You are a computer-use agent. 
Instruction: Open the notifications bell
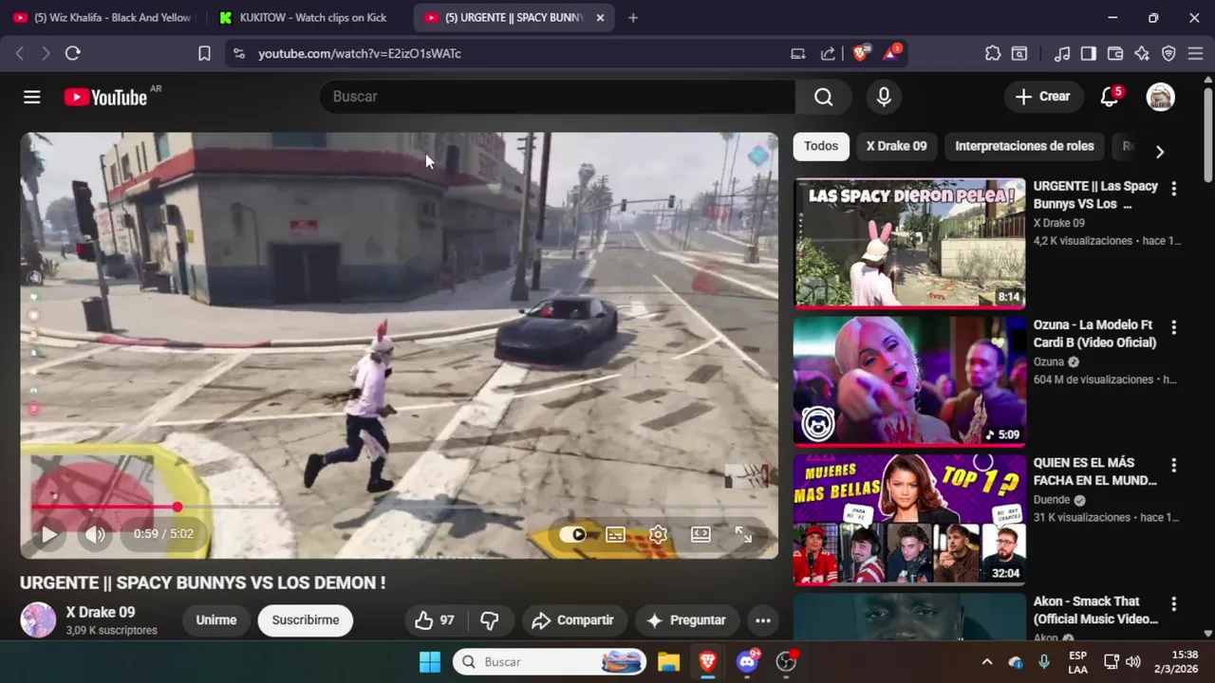click(1109, 97)
